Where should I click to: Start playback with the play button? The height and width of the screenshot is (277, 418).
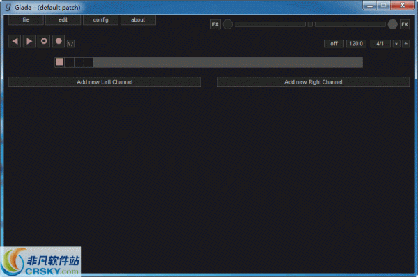coord(29,41)
